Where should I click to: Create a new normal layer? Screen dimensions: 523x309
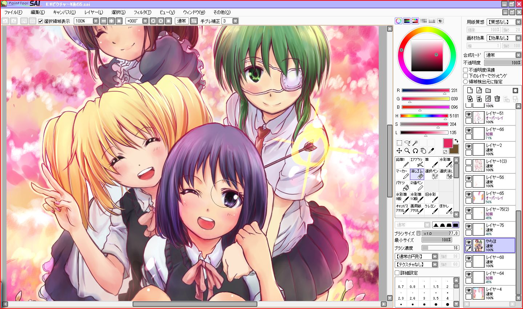(x=470, y=90)
